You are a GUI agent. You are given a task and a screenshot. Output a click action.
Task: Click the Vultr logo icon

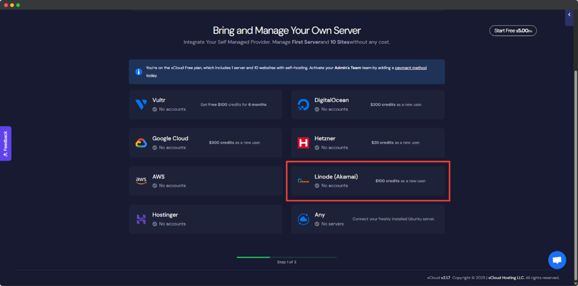[x=141, y=105]
